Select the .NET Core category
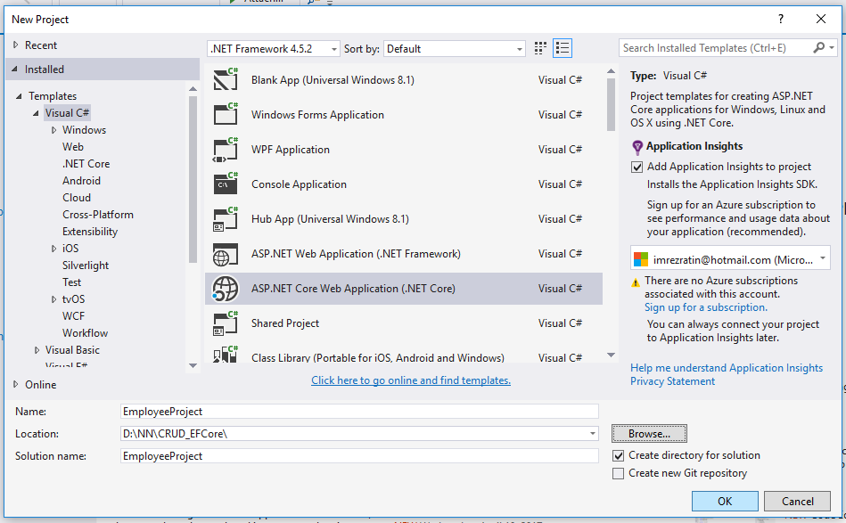Image resolution: width=846 pixels, height=523 pixels. pyautogui.click(x=86, y=163)
